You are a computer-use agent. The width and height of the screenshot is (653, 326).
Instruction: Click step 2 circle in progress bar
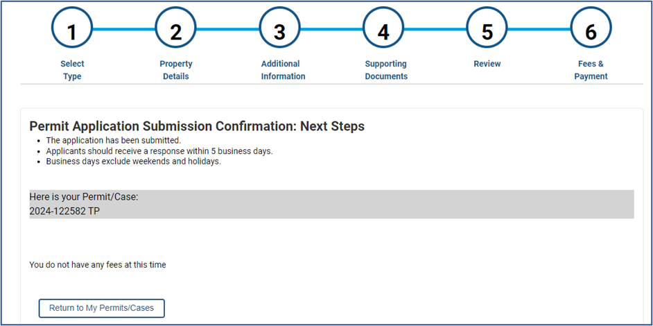[x=176, y=31]
